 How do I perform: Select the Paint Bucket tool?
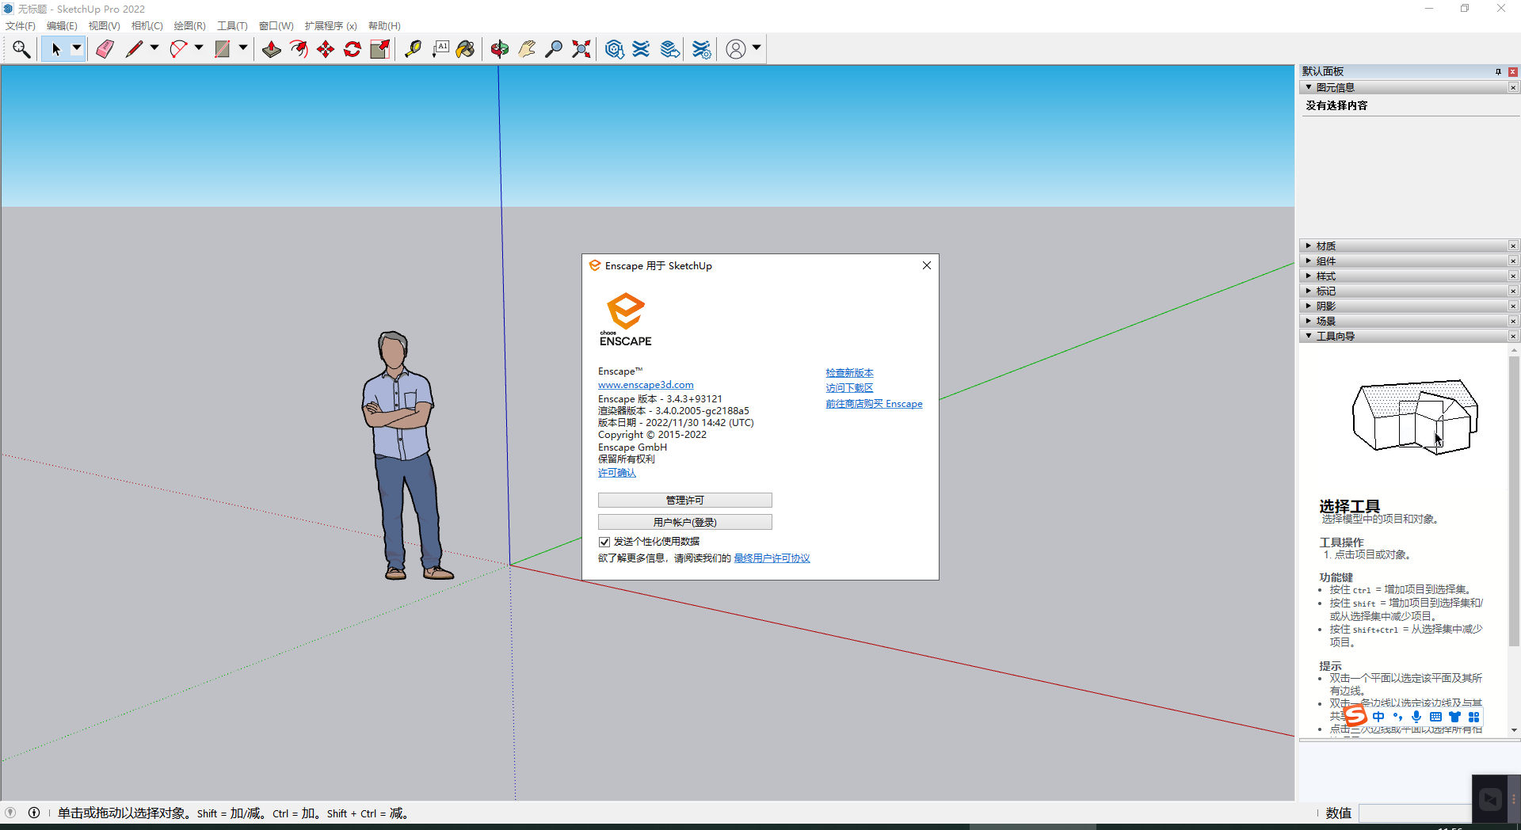click(x=466, y=49)
